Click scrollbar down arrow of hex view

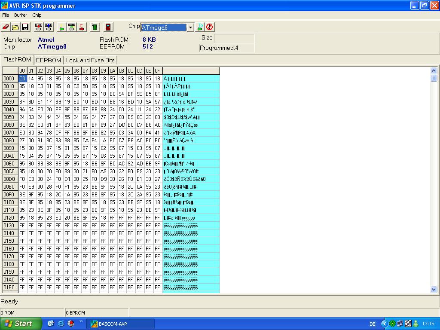tap(434, 289)
